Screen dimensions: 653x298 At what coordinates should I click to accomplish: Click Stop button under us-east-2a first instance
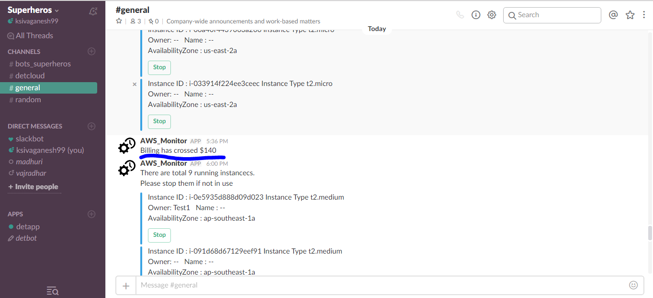click(x=159, y=67)
